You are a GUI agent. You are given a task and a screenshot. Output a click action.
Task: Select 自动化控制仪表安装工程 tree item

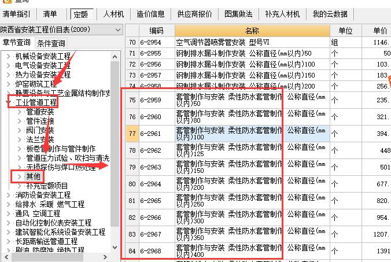click(x=53, y=223)
